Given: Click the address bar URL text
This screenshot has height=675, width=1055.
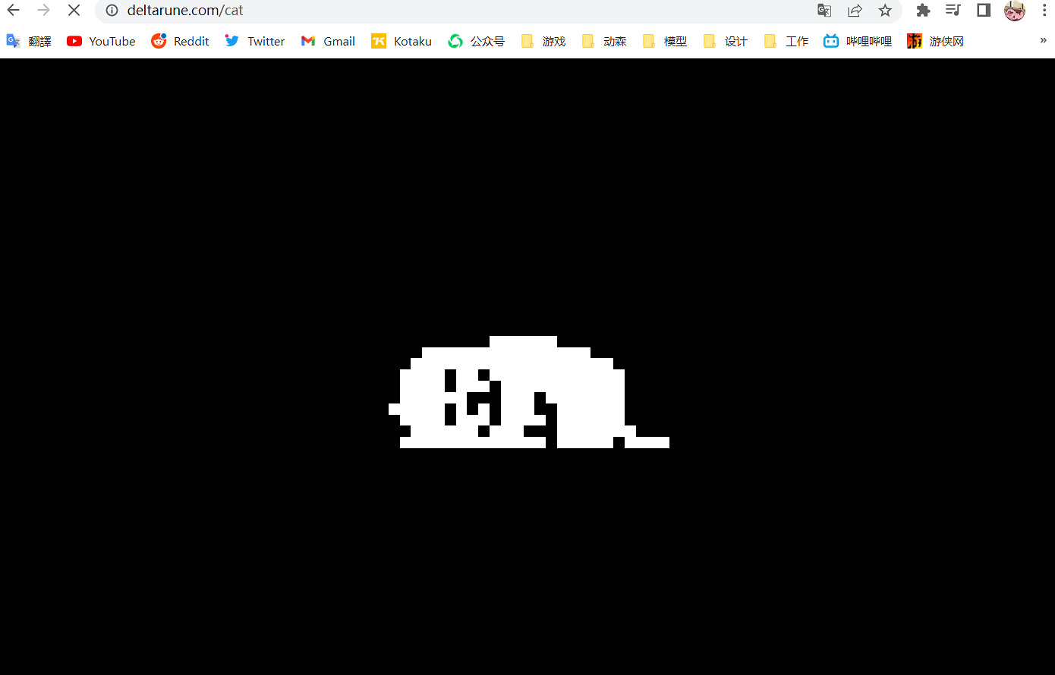Looking at the screenshot, I should (185, 11).
